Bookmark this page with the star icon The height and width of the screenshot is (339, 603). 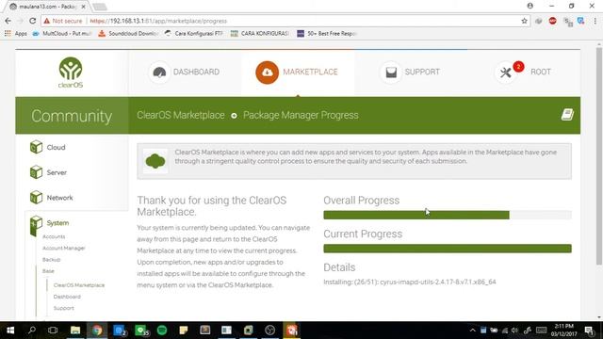click(x=524, y=21)
